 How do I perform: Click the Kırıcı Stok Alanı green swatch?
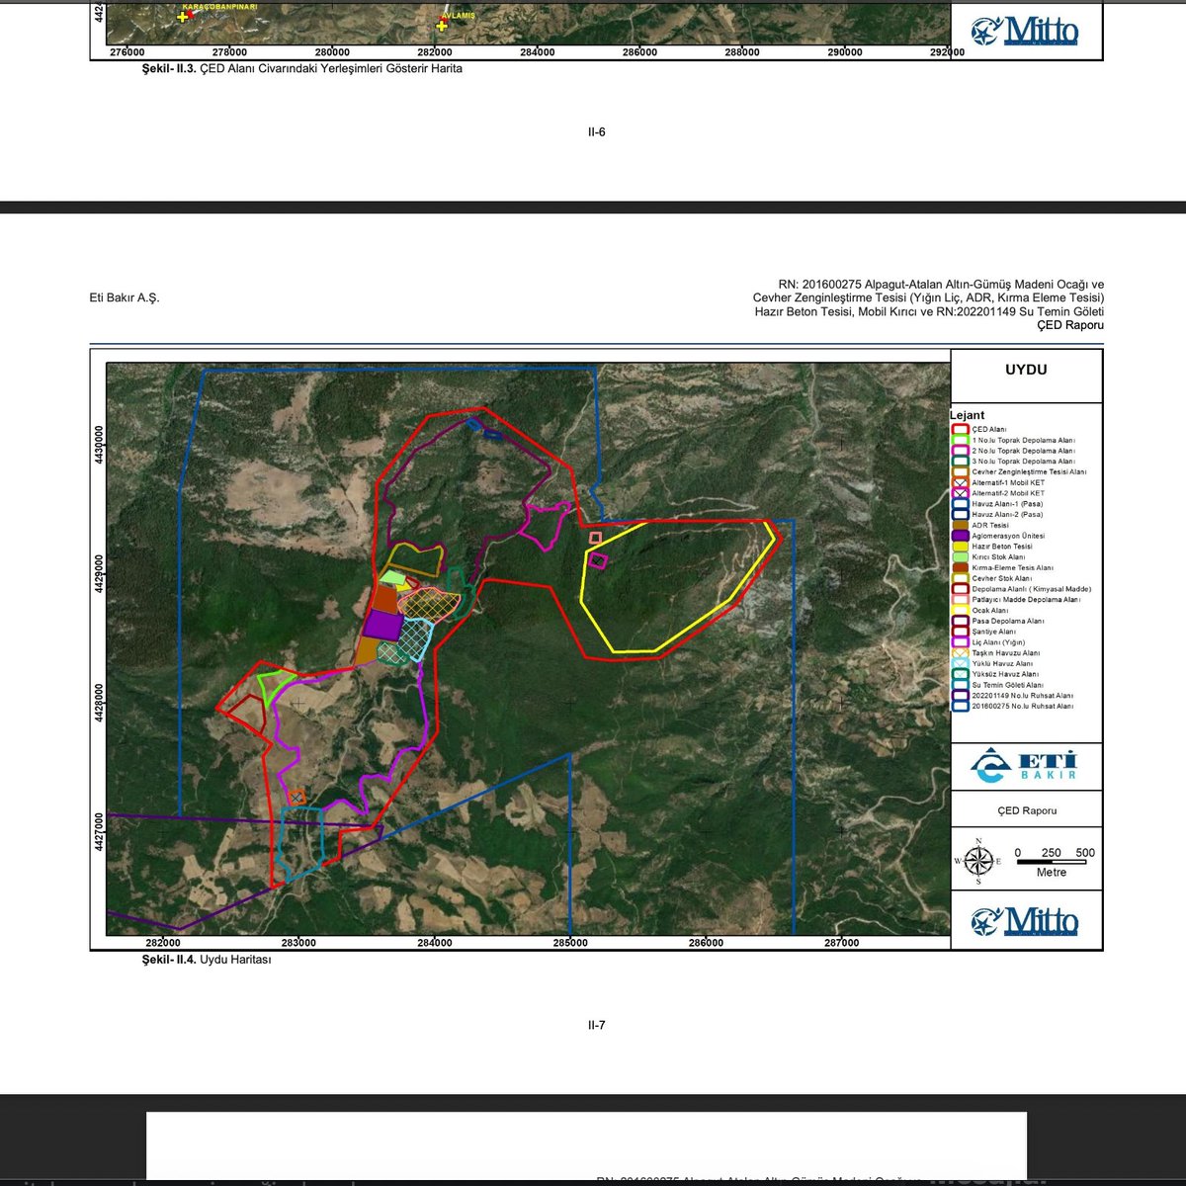pyautogui.click(x=960, y=557)
